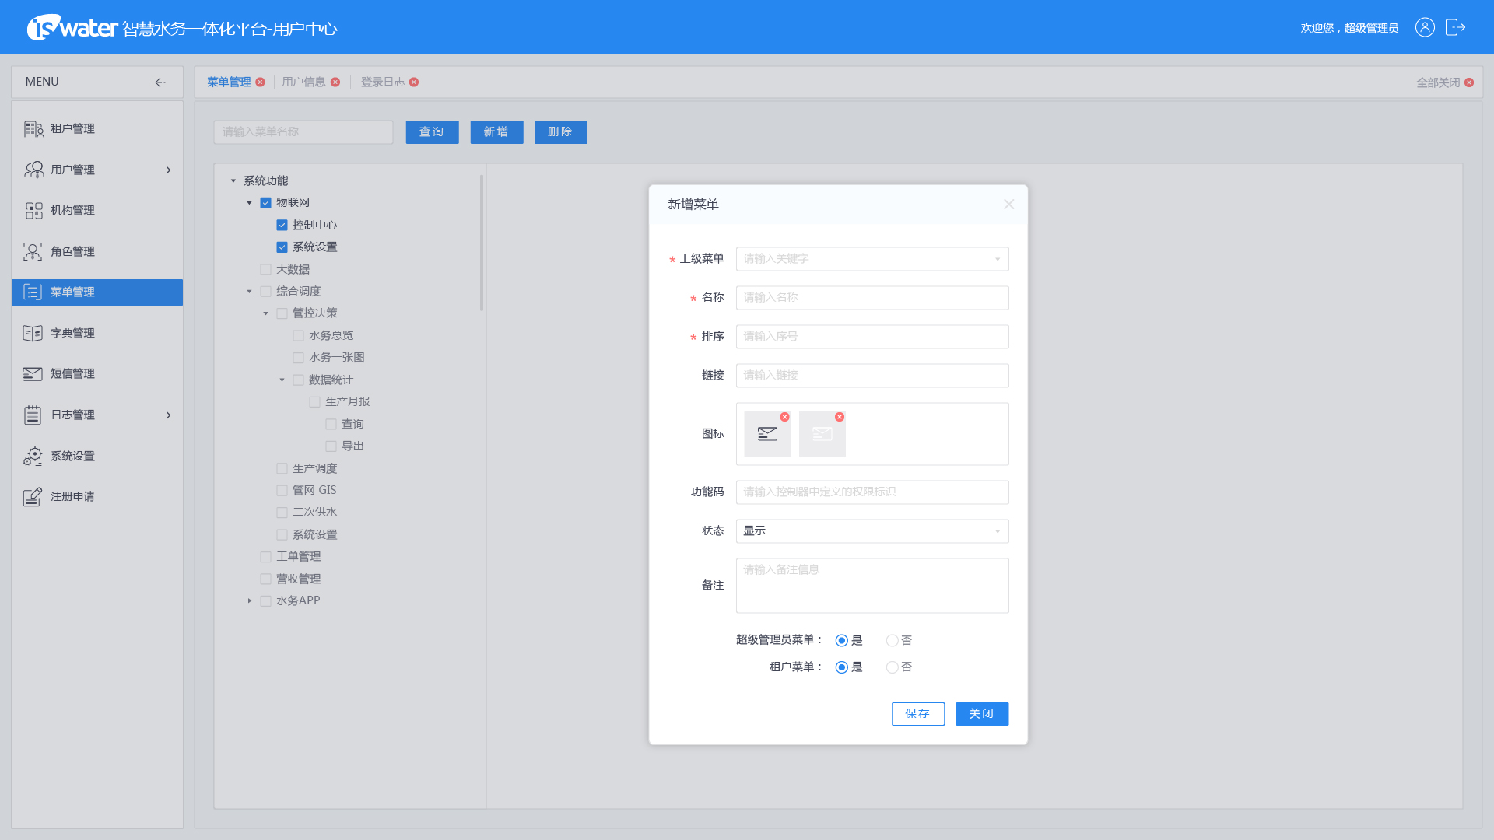Viewport: 1494px width, 840px height.
Task: Select 否 for 租户菜单
Action: (x=892, y=667)
